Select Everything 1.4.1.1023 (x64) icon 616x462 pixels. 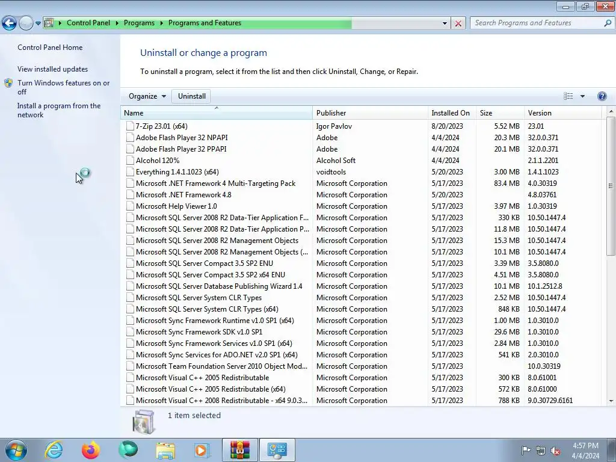(x=130, y=171)
